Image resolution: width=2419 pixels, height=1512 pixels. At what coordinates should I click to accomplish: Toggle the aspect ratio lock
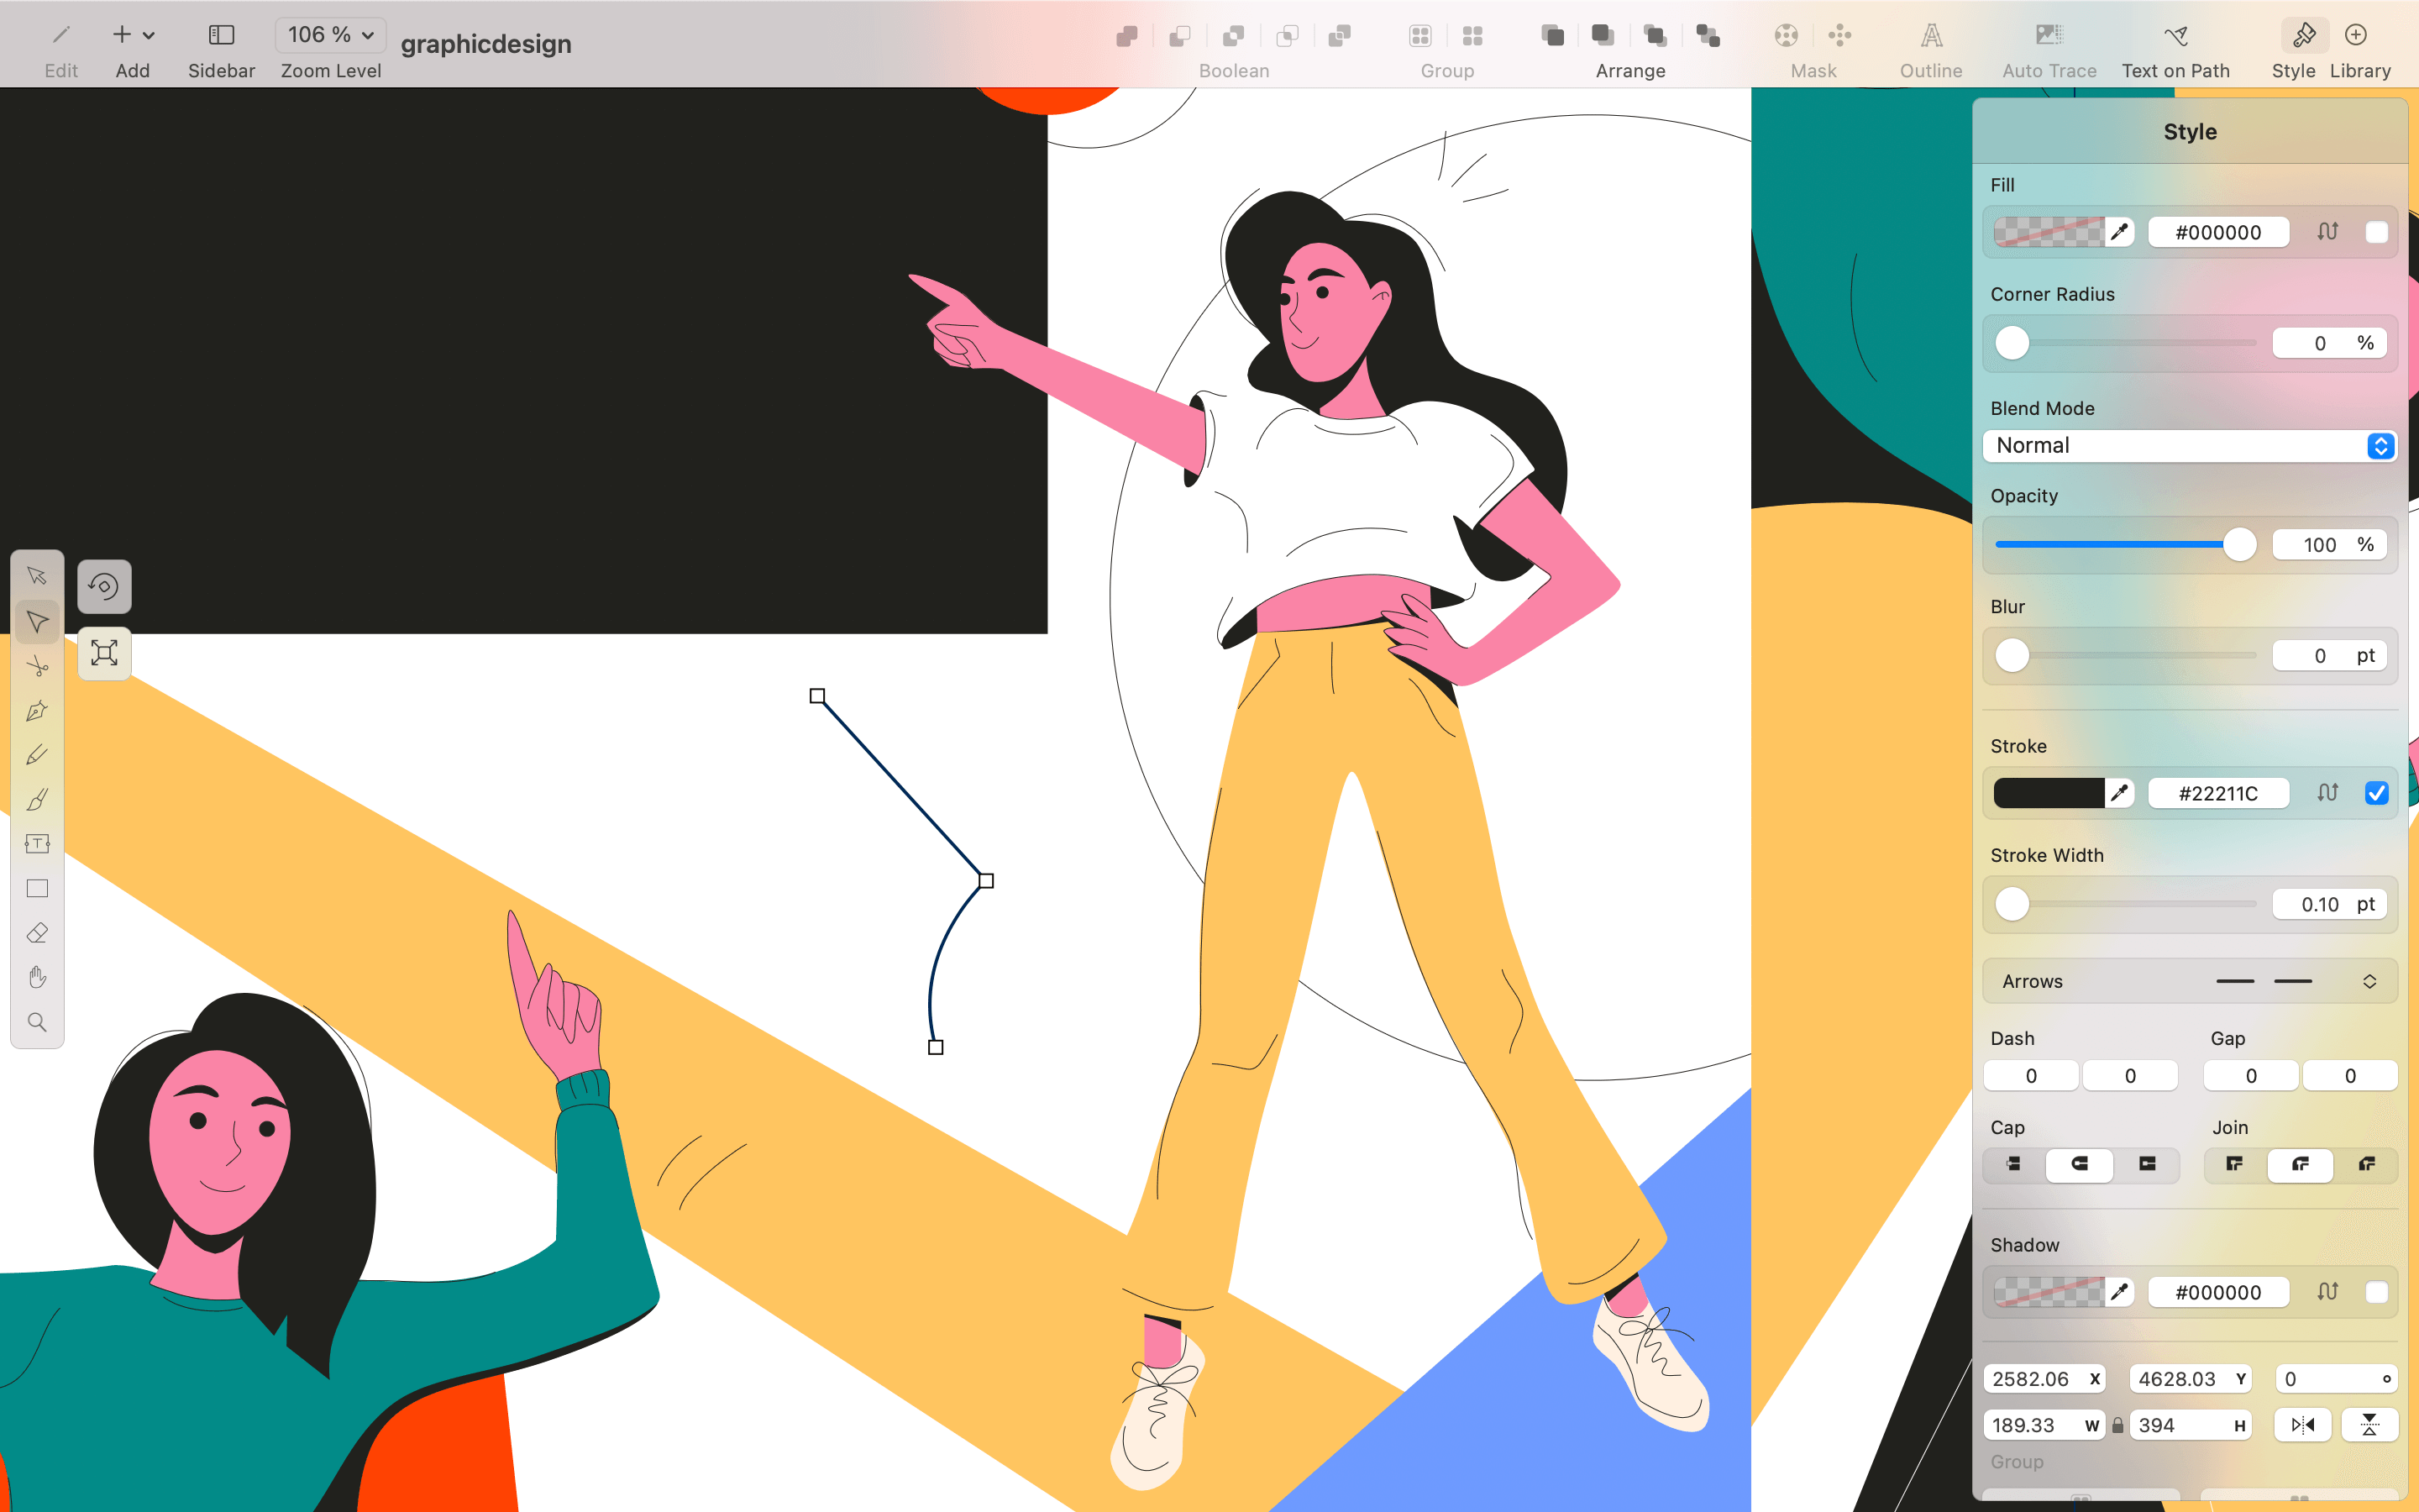[2117, 1425]
